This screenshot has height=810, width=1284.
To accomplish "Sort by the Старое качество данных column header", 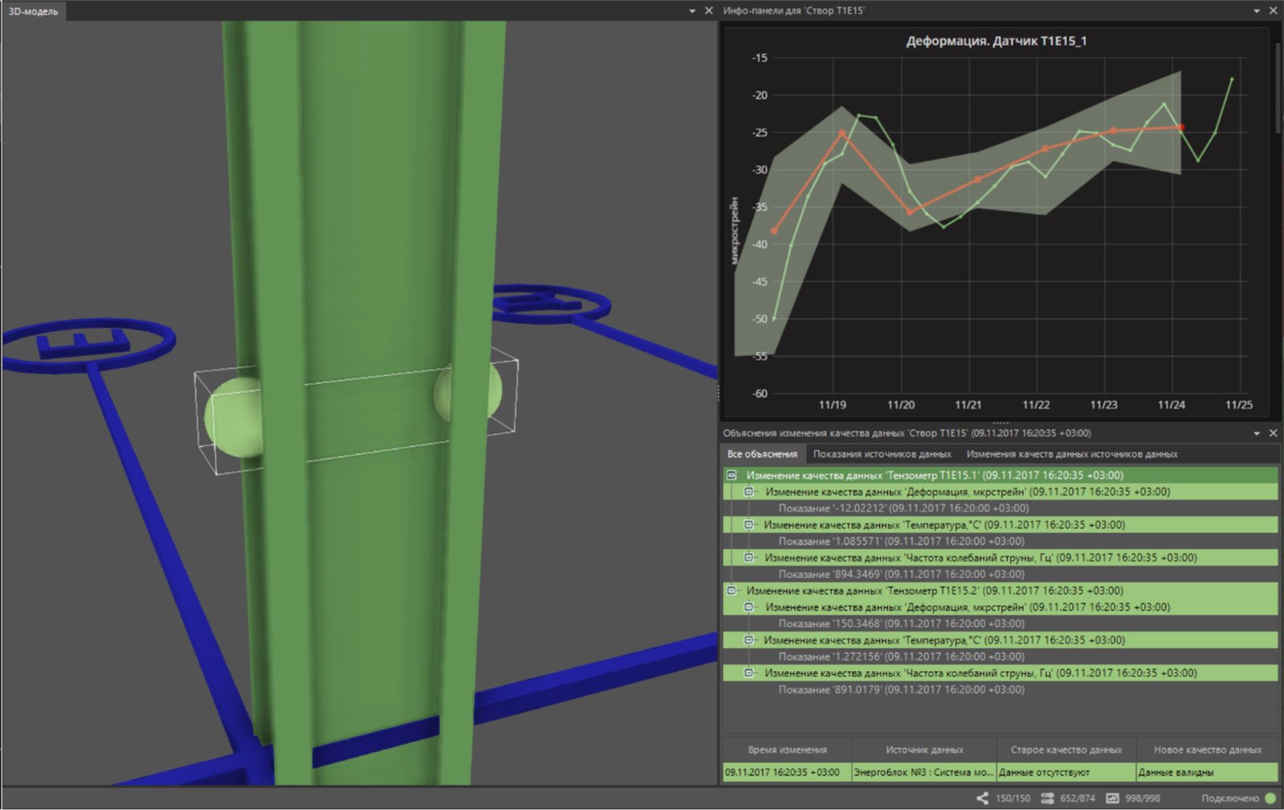I will pos(1067,750).
